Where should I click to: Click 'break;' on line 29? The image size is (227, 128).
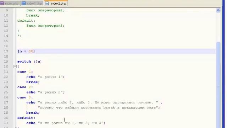coord(33,113)
